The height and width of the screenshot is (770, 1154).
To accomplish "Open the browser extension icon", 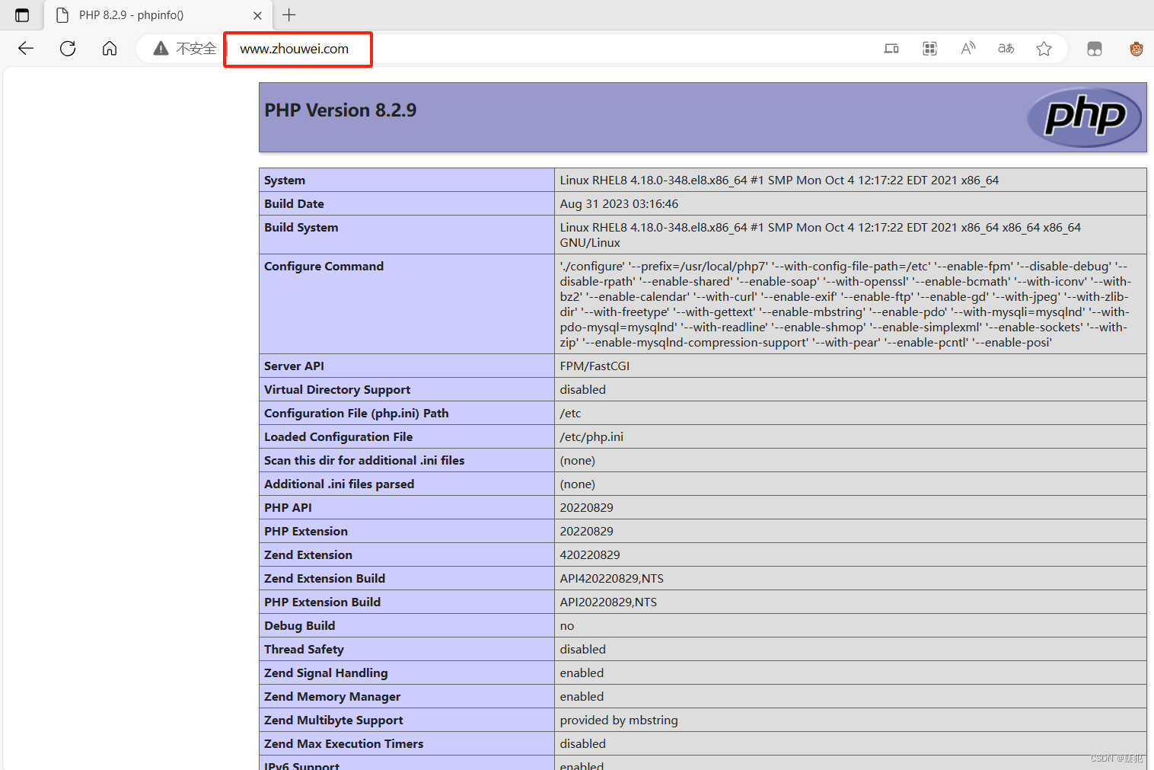I will (1095, 49).
